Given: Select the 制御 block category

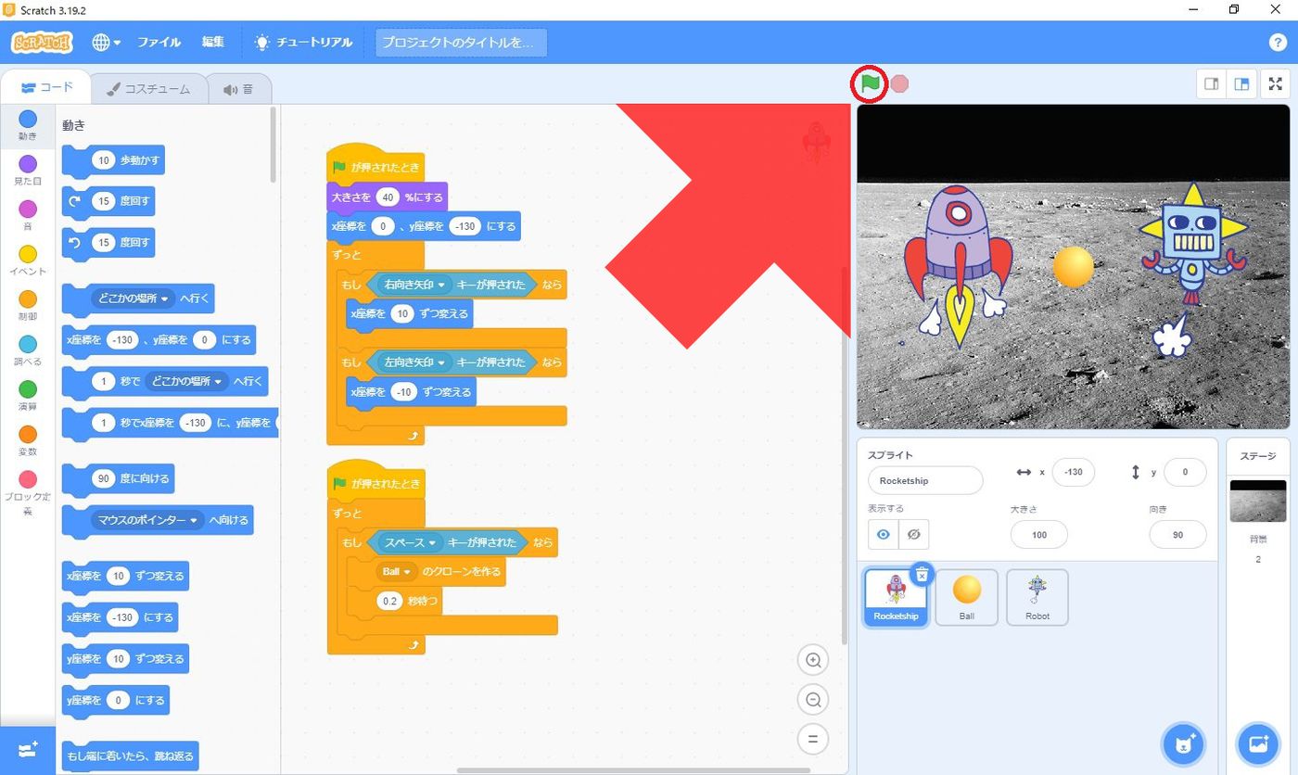Looking at the screenshot, I should (28, 306).
